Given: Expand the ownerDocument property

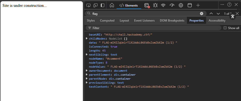Looking at the screenshot, I should pyautogui.click(x=87, y=71).
